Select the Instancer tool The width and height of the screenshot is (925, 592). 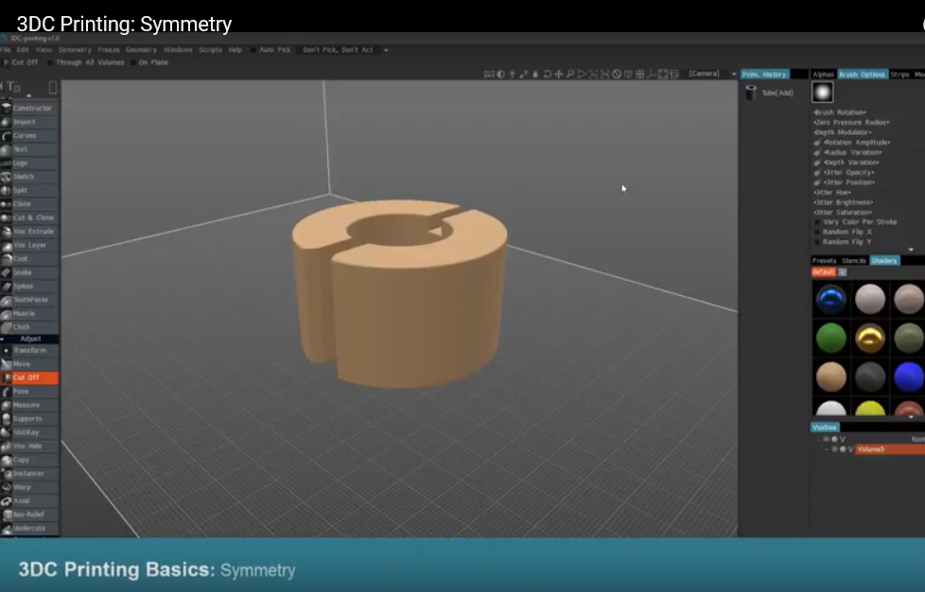tap(29, 474)
